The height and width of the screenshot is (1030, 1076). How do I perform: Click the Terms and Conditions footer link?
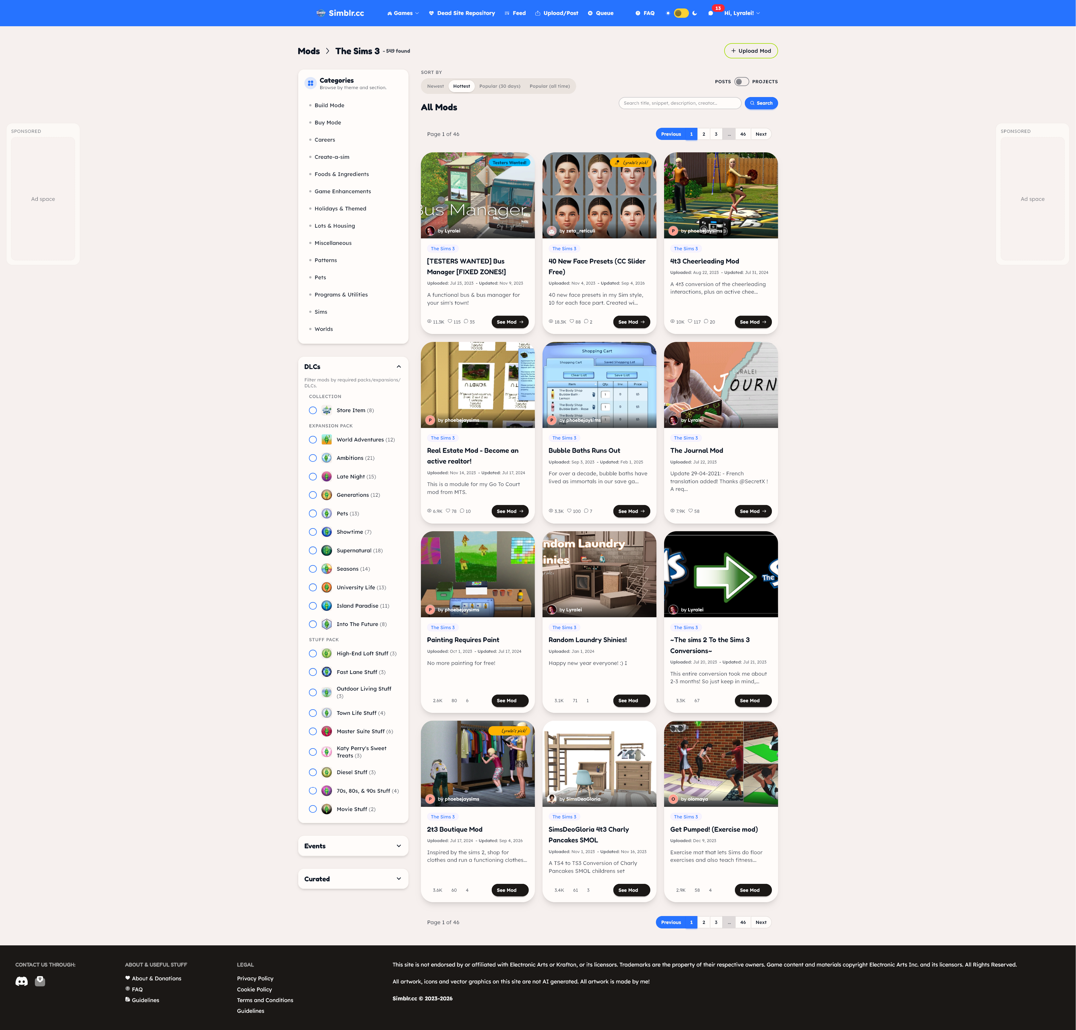pos(265,1000)
